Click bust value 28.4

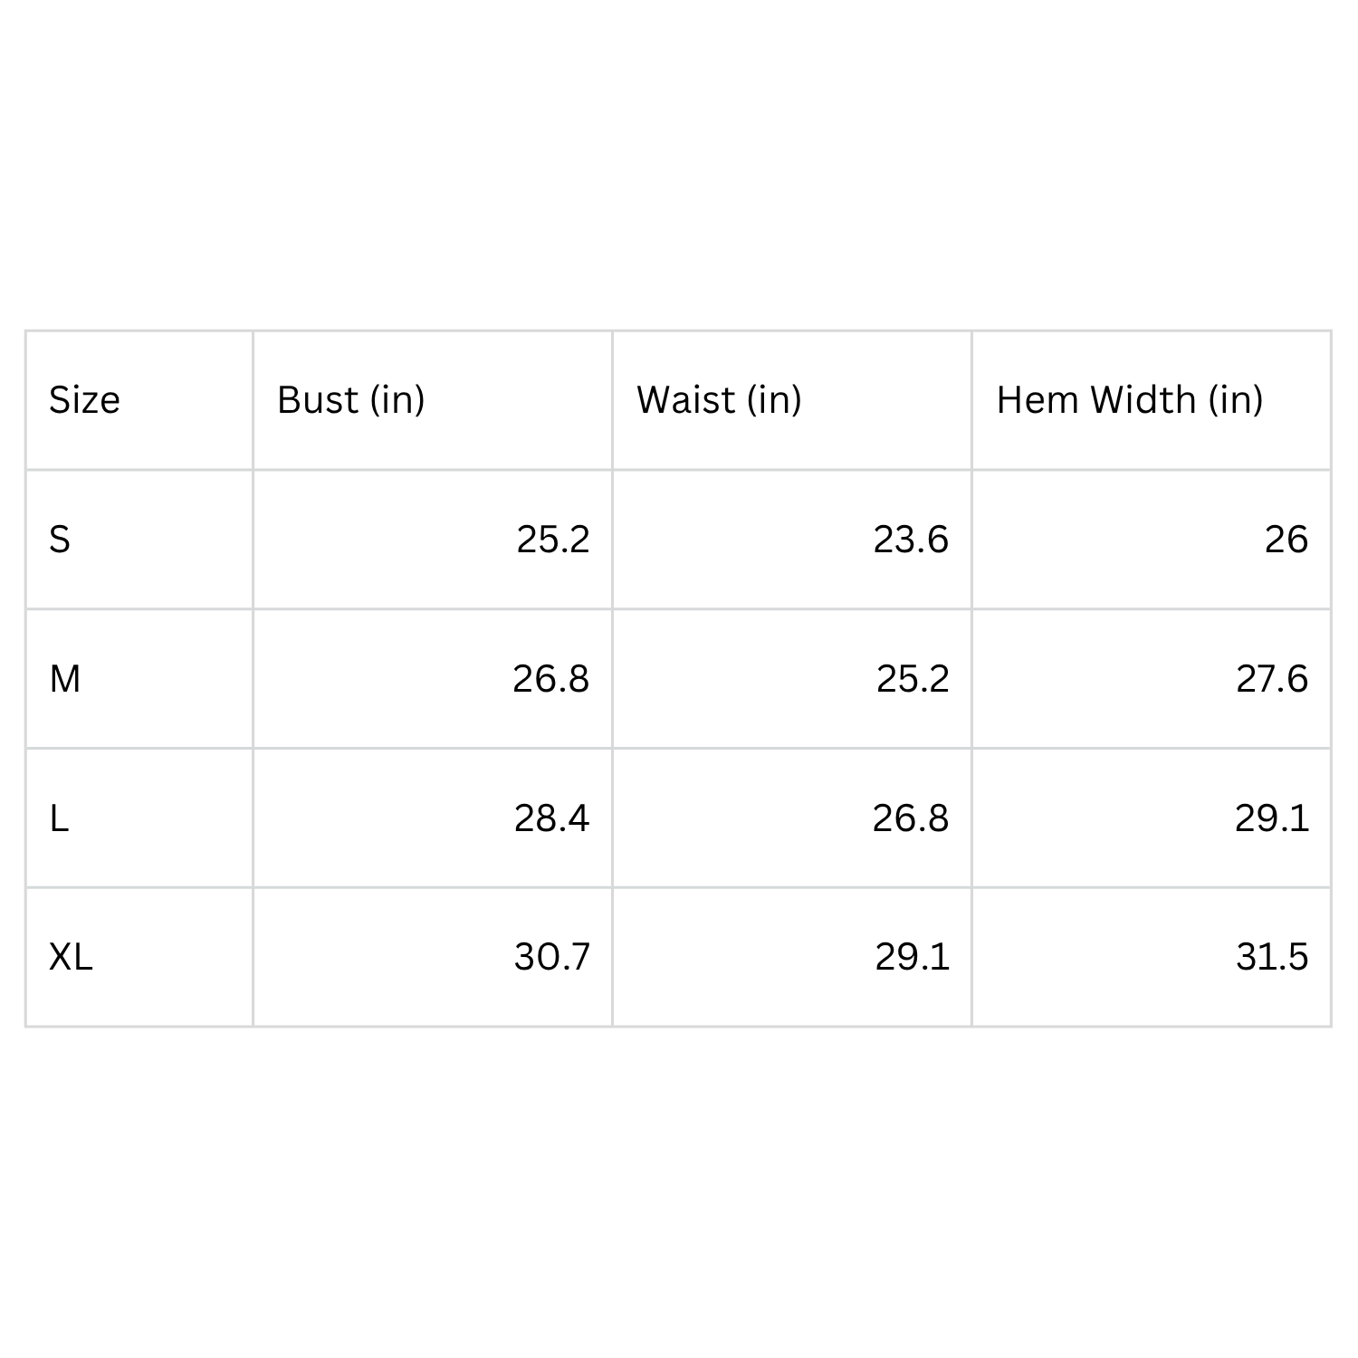552,818
